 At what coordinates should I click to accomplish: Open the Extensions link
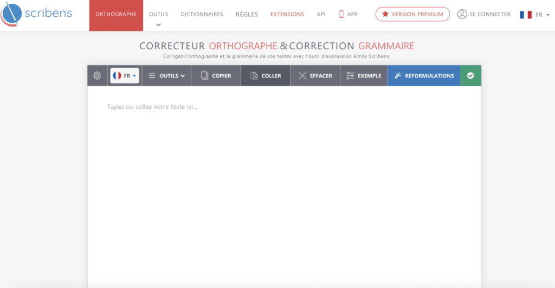coord(287,14)
